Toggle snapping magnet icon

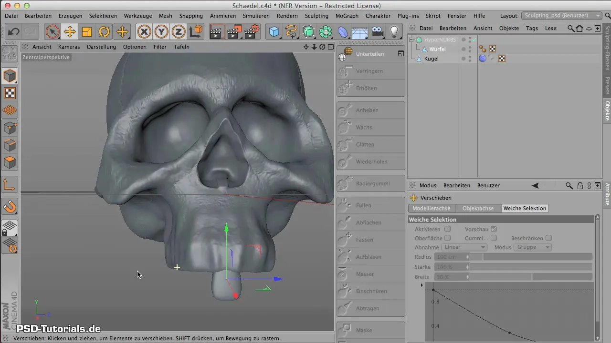[x=10, y=206]
